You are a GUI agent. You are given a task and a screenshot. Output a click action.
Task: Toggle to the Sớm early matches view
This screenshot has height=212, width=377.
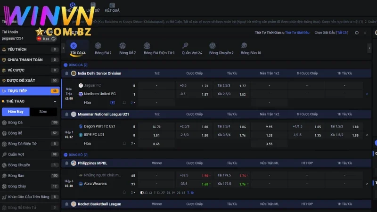point(43,112)
